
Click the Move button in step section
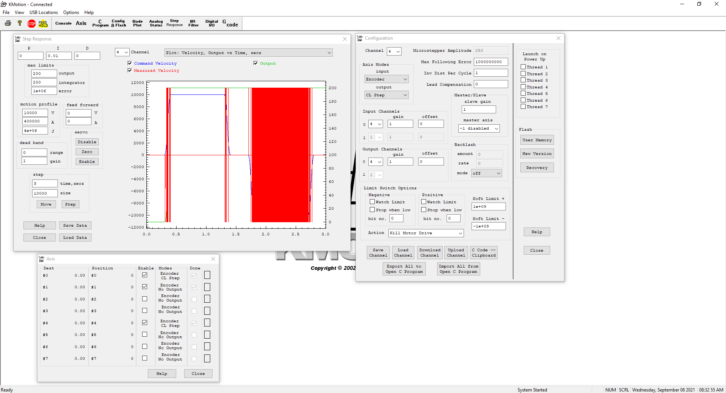pyautogui.click(x=46, y=204)
